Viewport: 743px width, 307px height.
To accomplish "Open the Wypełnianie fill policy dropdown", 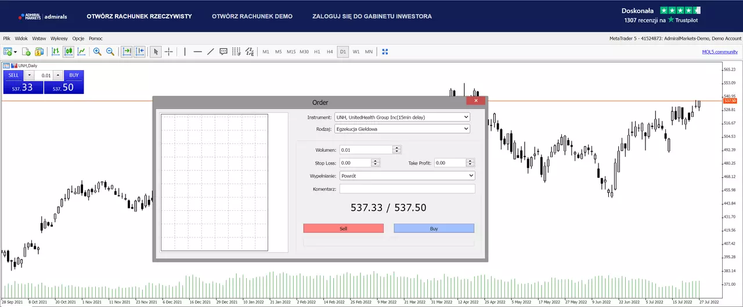I will coord(407,175).
